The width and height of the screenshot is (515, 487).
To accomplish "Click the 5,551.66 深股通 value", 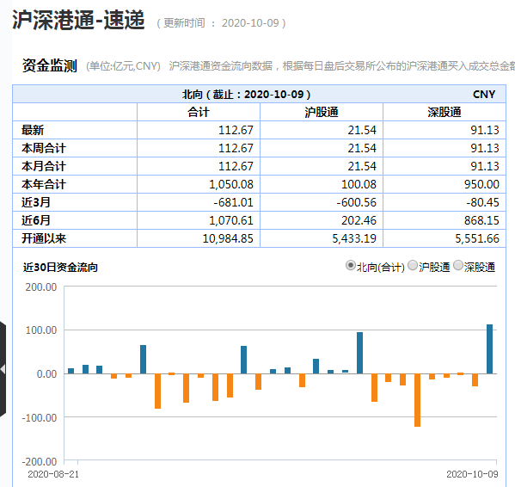I will 477,238.
